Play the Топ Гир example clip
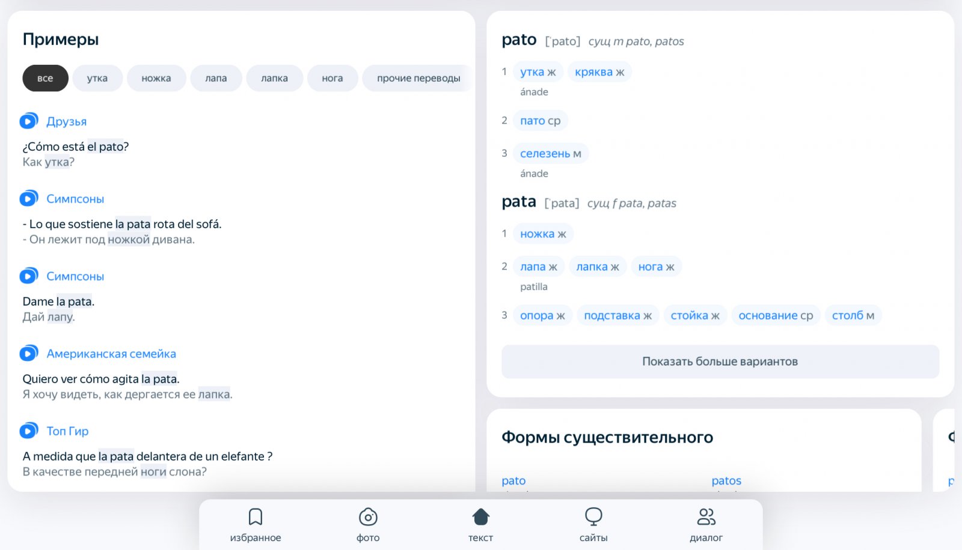 point(28,431)
